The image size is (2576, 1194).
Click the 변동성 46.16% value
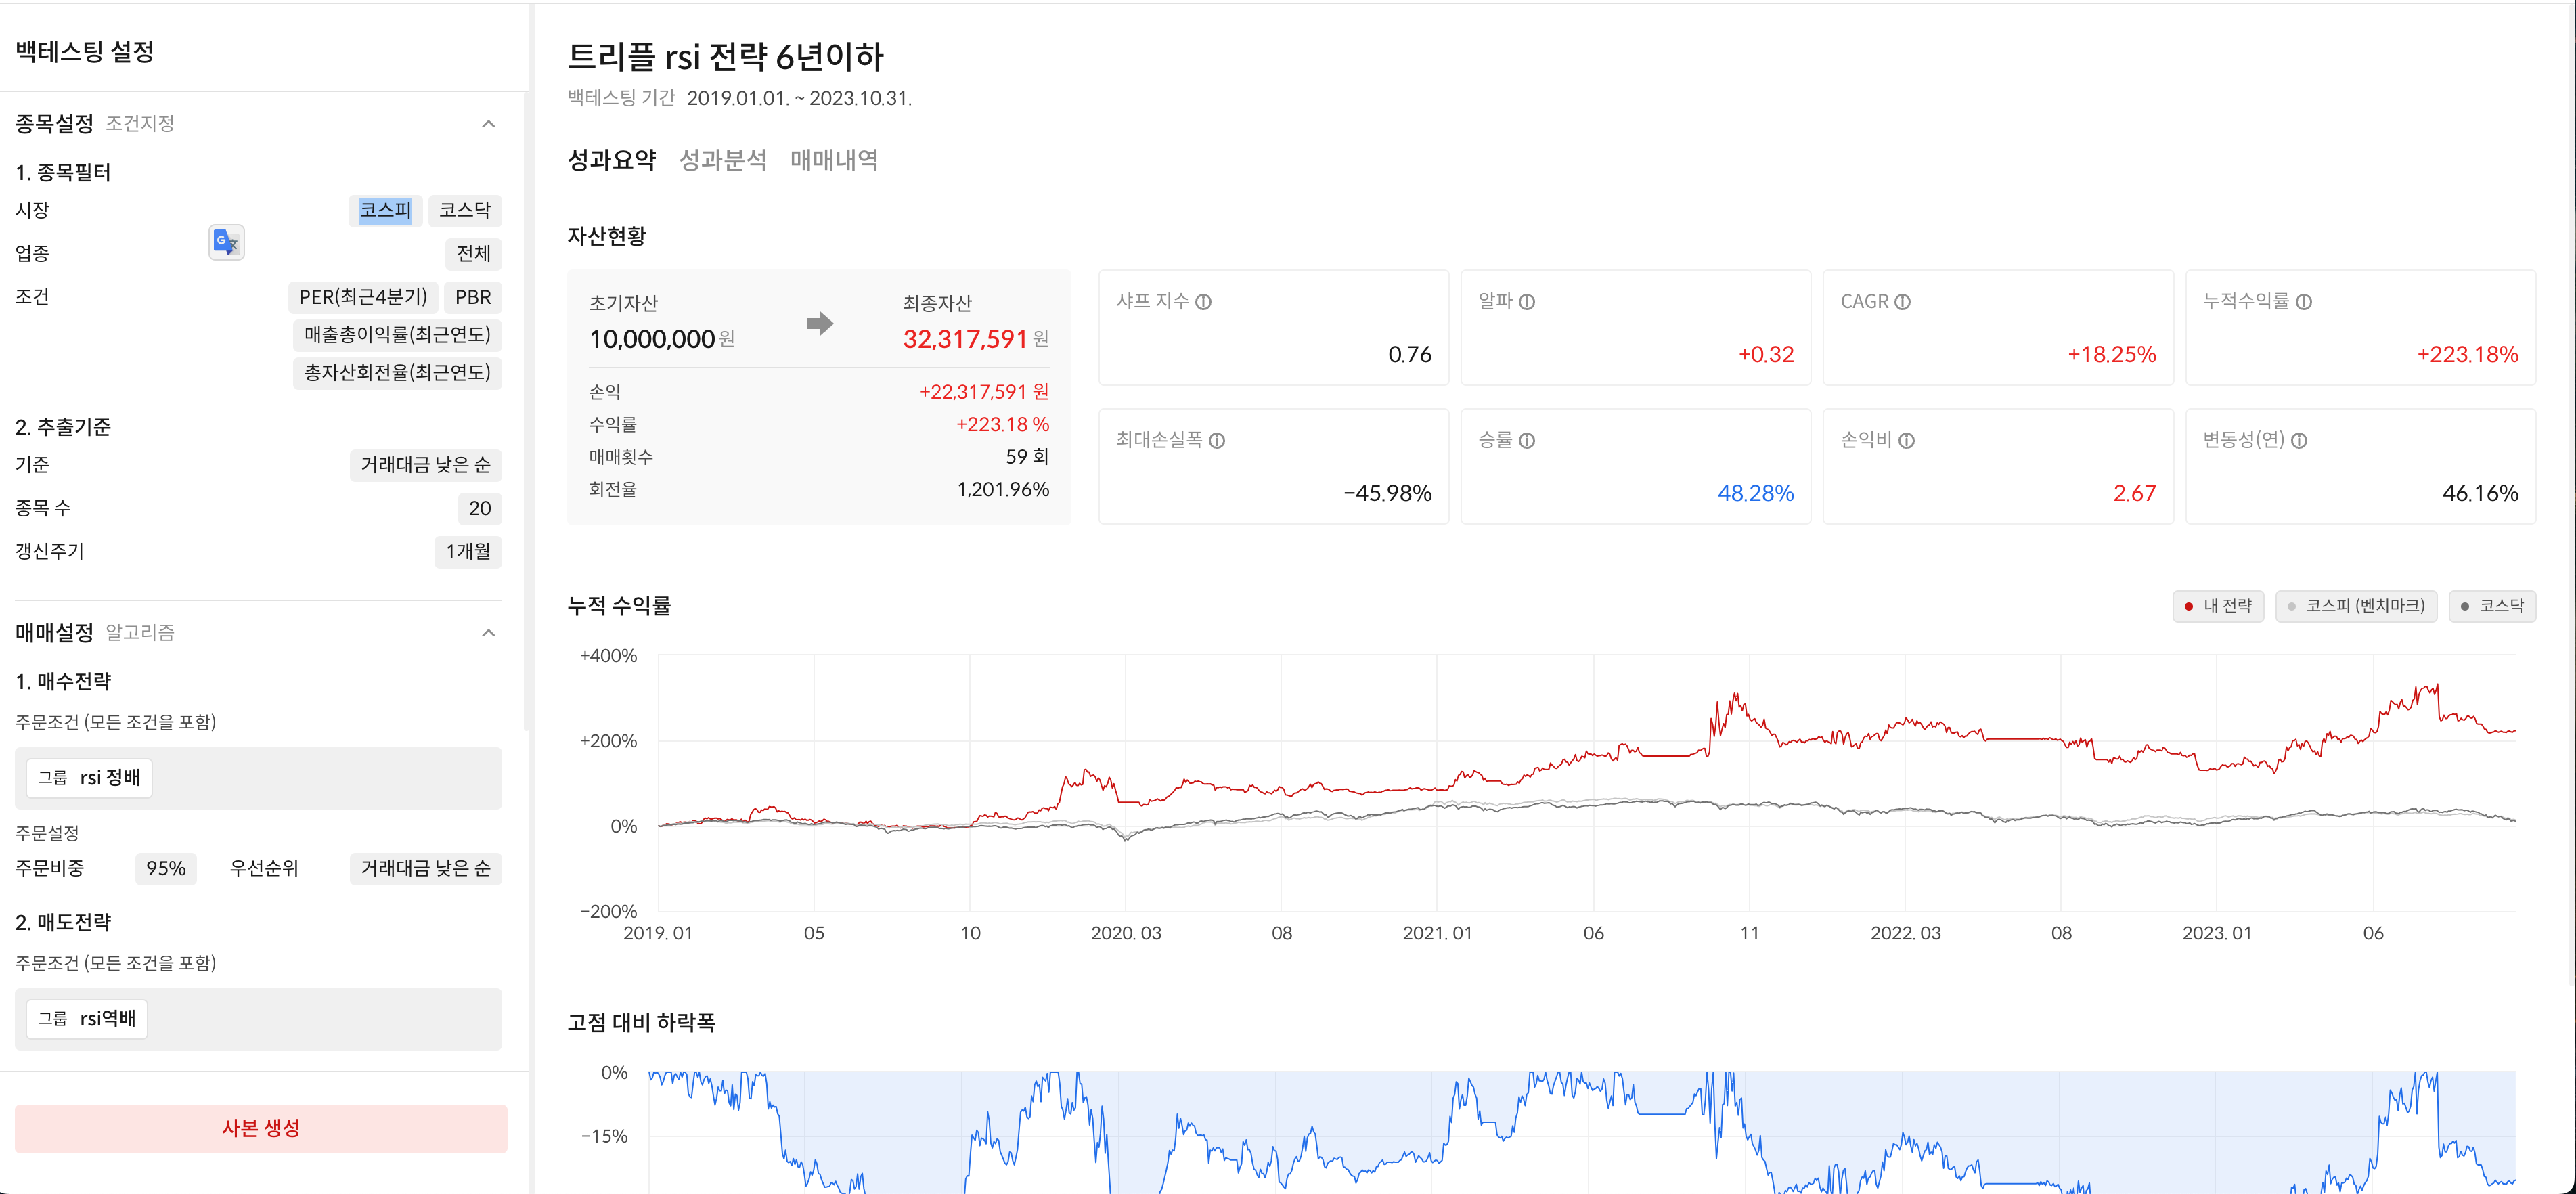(x=2480, y=494)
